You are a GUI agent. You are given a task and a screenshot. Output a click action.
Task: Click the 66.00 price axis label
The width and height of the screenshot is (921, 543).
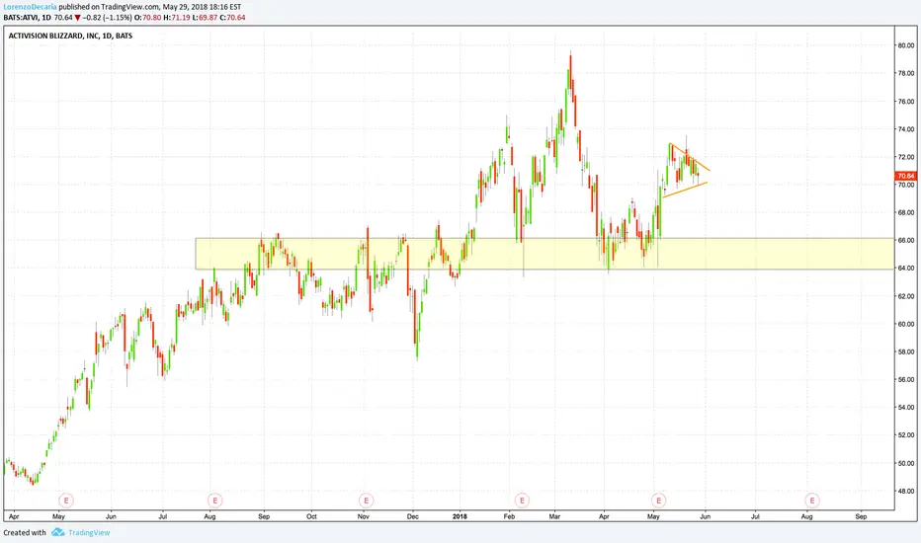(906, 240)
